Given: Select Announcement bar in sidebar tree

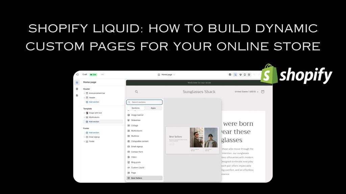Looking at the screenshot, I should point(97,93).
